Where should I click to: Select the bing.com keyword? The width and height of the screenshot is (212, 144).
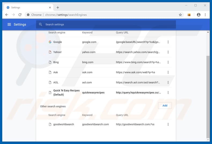coord(88,62)
